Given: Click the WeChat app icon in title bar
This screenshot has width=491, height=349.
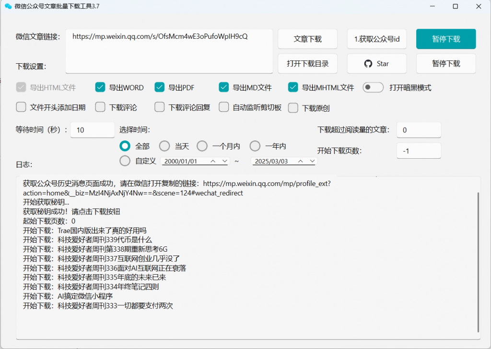Looking at the screenshot, I should tap(8, 6).
